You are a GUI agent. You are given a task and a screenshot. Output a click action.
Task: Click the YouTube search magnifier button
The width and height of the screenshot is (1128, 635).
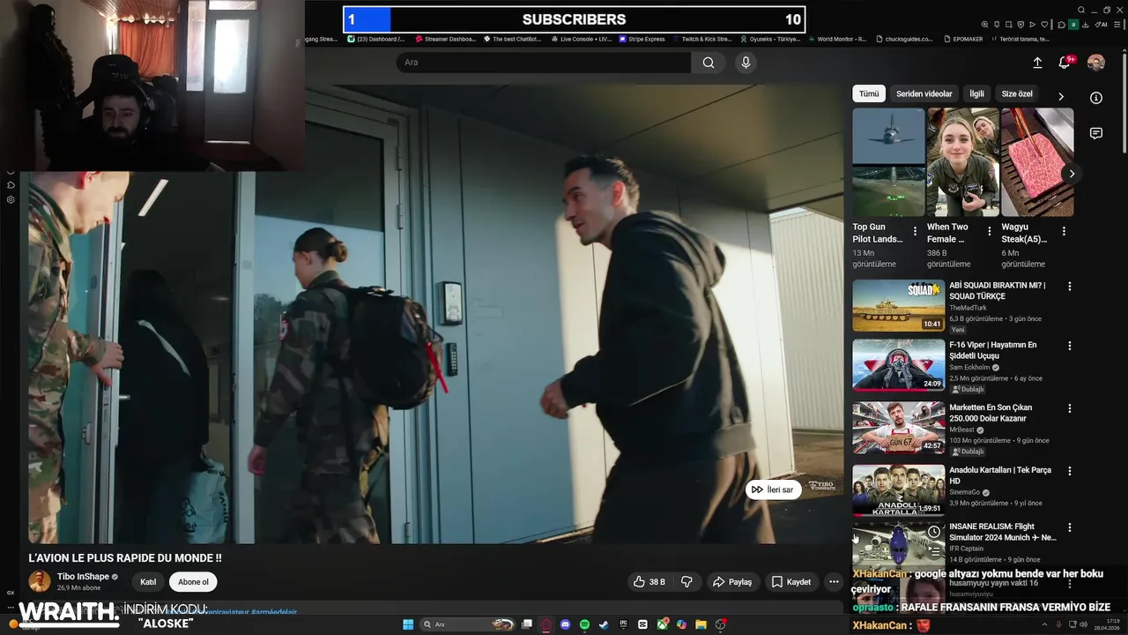709,63
